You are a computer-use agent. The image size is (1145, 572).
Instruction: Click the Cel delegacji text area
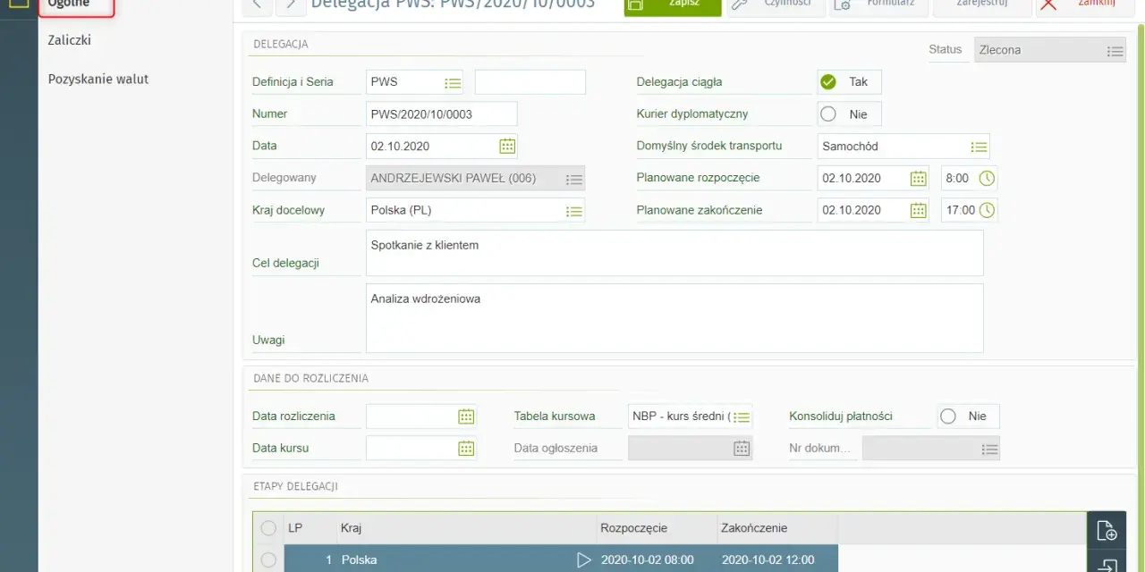[674, 253]
